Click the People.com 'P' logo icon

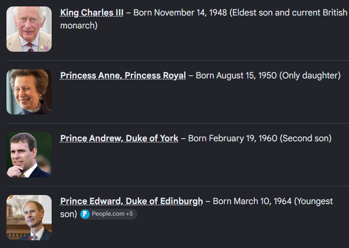pos(85,214)
